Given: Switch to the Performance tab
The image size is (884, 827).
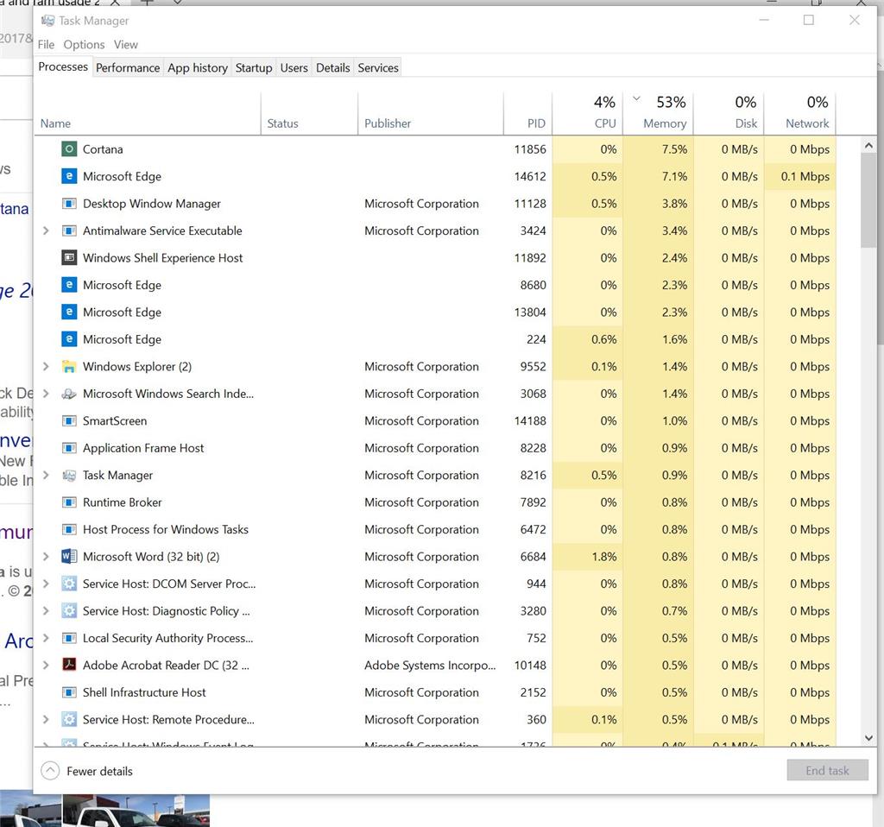Looking at the screenshot, I should pos(128,67).
